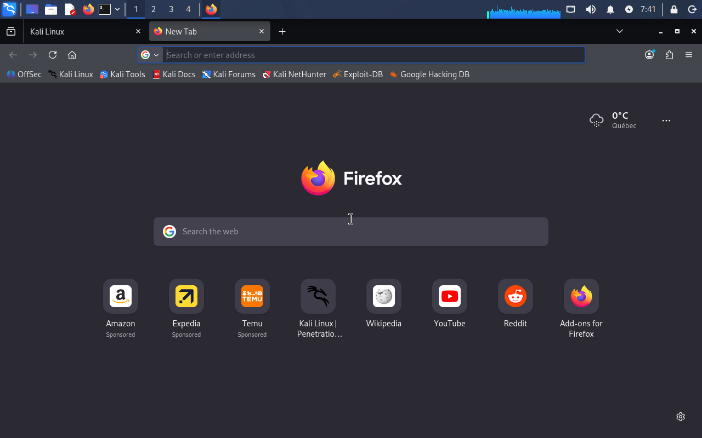
Task: Click the Search the web box
Action: pyautogui.click(x=351, y=232)
